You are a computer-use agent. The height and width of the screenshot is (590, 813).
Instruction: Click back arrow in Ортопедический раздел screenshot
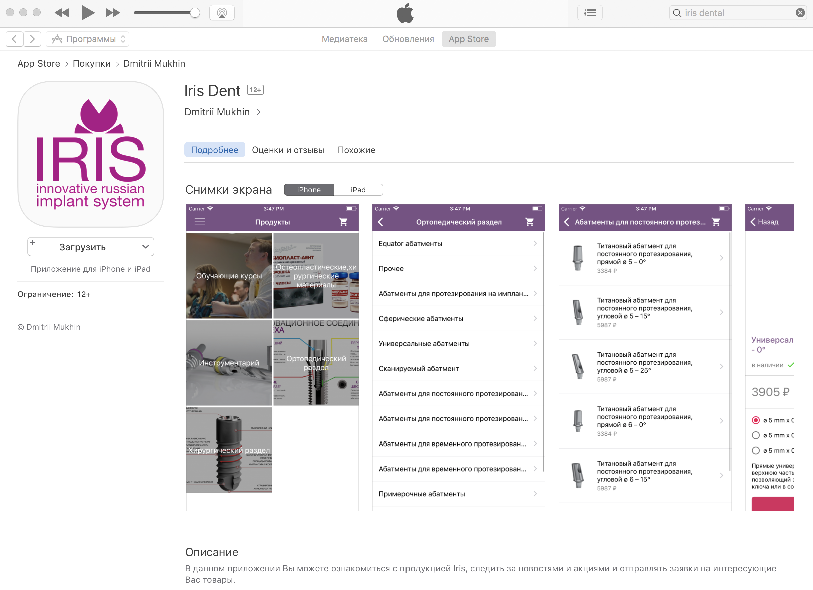[x=381, y=222]
